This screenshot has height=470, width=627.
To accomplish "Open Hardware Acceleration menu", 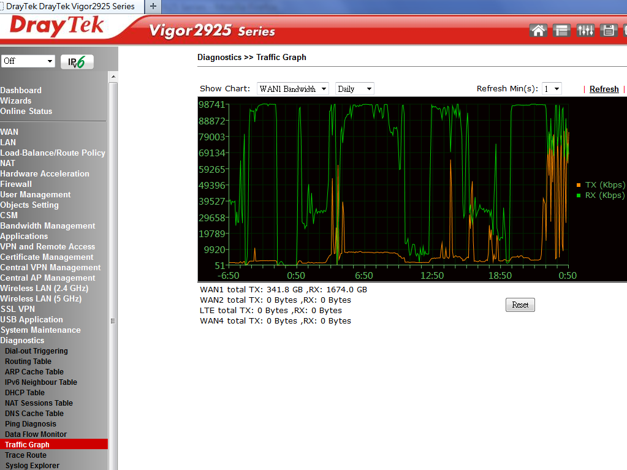I will tap(45, 173).
